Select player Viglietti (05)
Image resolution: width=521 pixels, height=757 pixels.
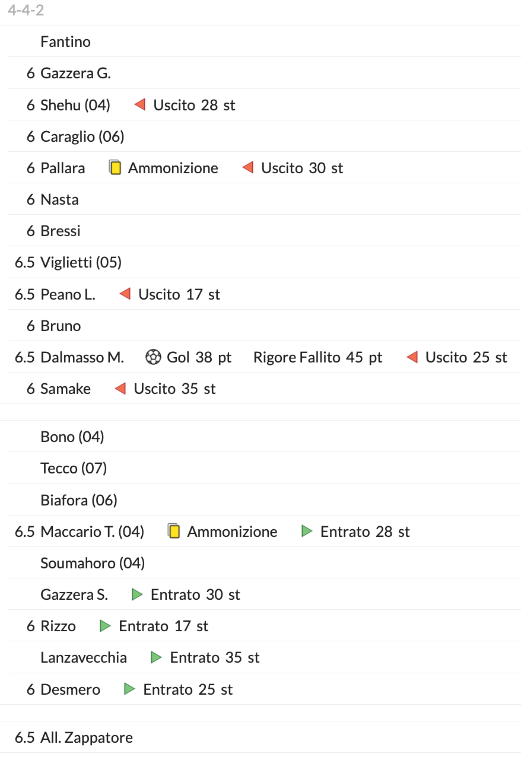coord(81,262)
